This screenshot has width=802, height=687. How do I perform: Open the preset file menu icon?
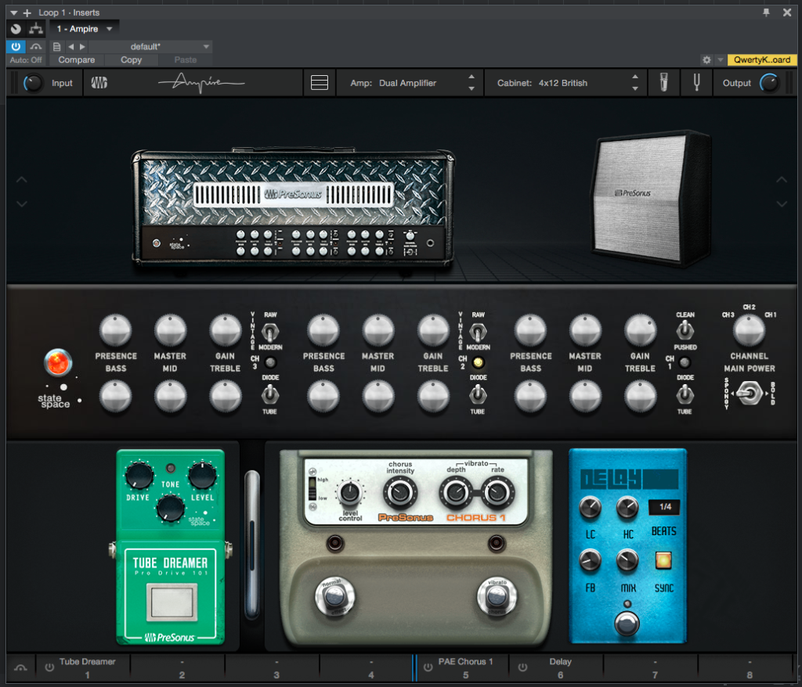point(56,46)
